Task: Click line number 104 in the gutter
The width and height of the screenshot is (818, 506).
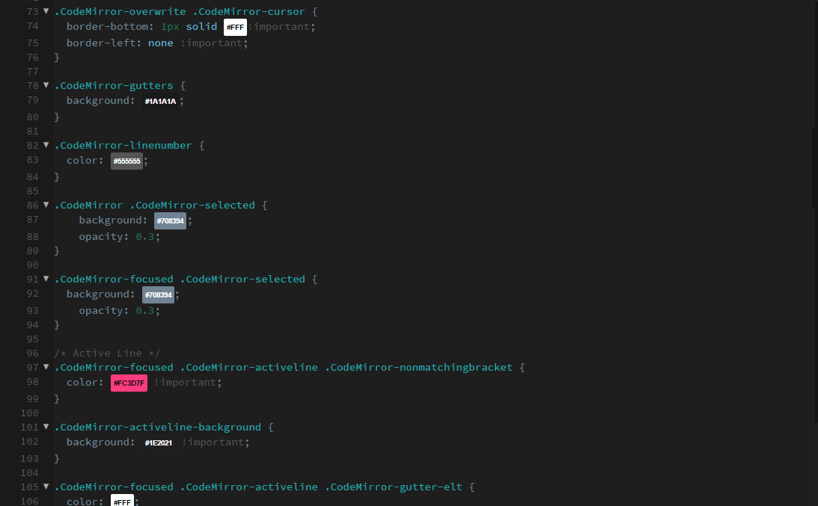Action: (x=30, y=473)
